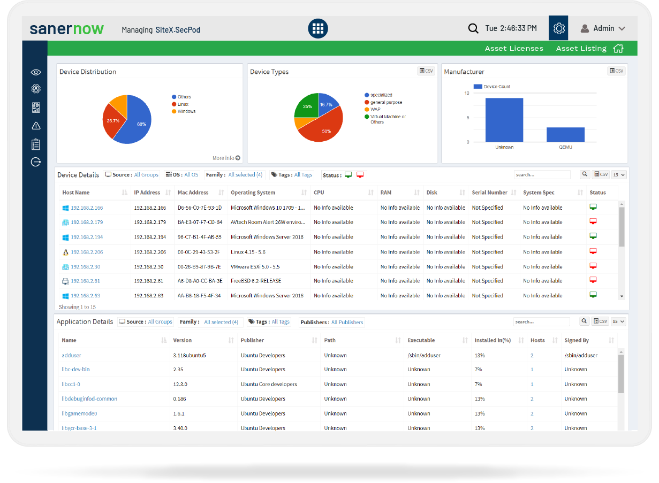
Task: Click the blue Unknown manufacturer bar
Action: click(x=504, y=120)
